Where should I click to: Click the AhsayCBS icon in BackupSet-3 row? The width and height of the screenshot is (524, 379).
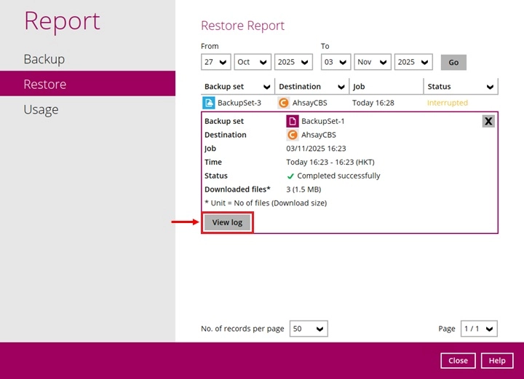point(283,103)
